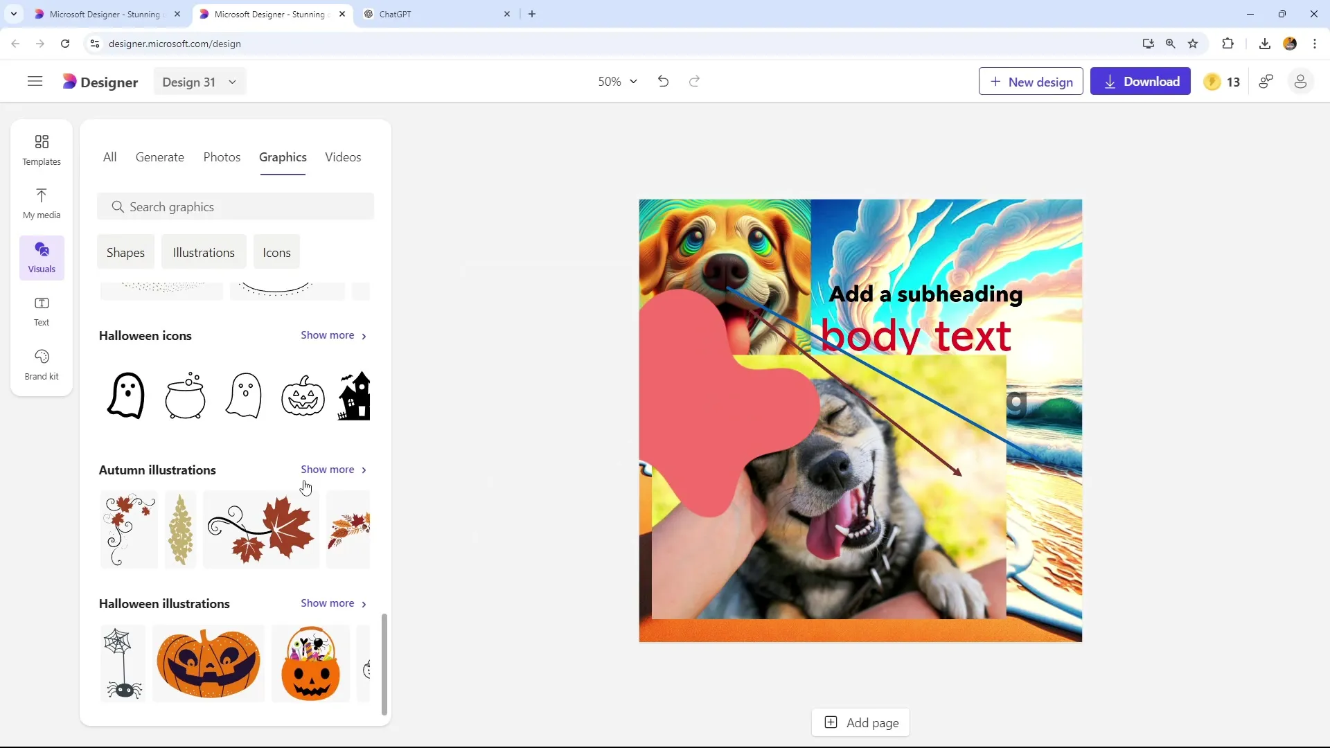Open the Text panel
The image size is (1330, 748).
pos(41,310)
